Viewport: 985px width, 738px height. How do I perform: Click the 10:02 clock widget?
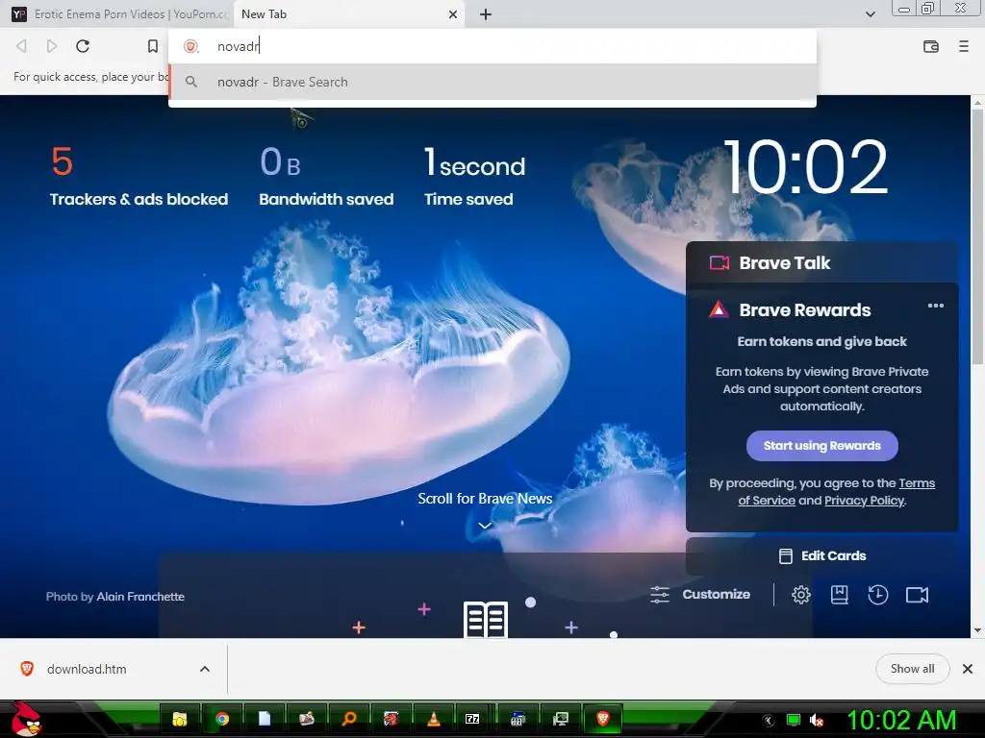(806, 166)
